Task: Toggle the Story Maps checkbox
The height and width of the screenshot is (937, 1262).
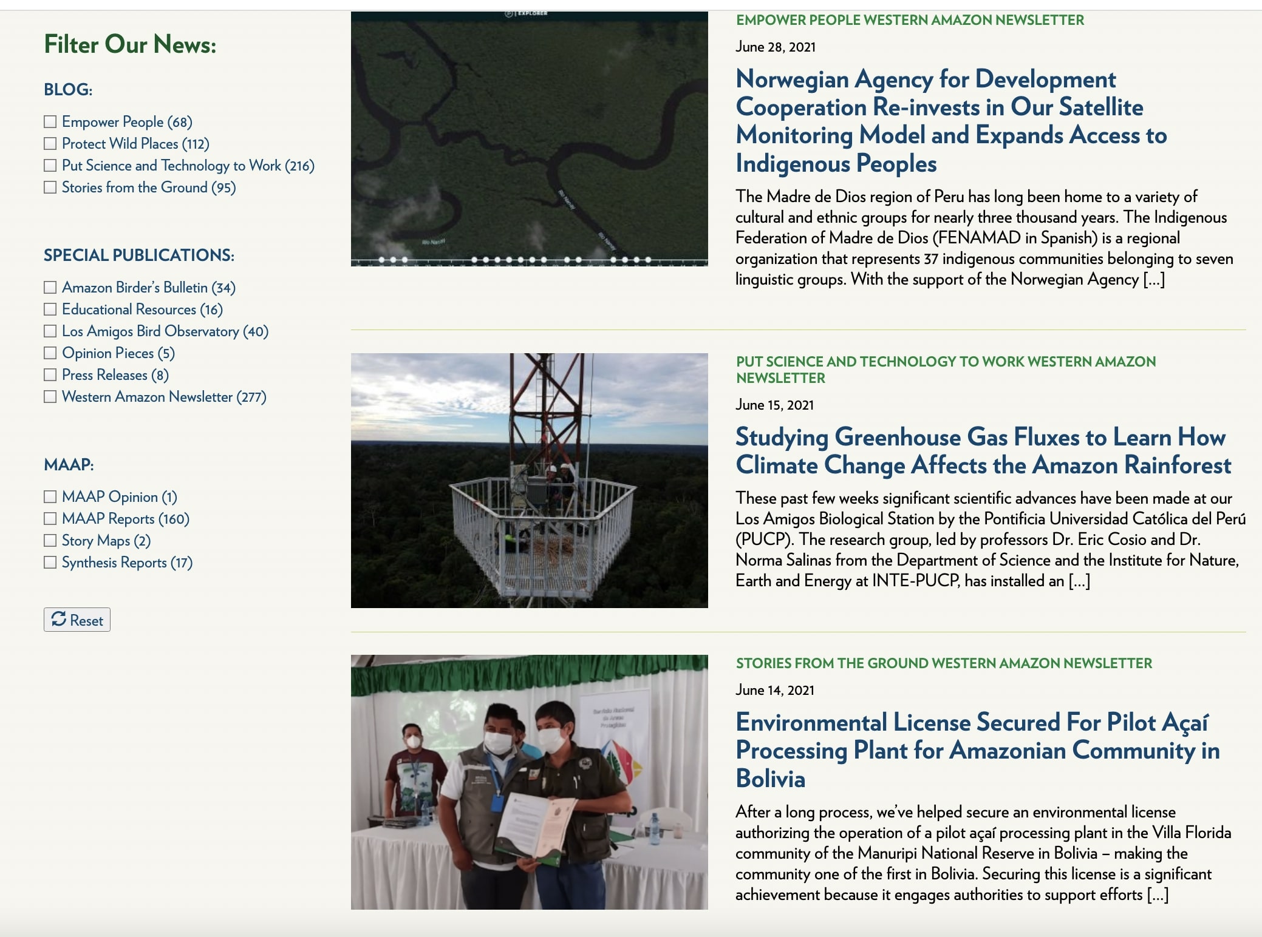Action: point(50,541)
